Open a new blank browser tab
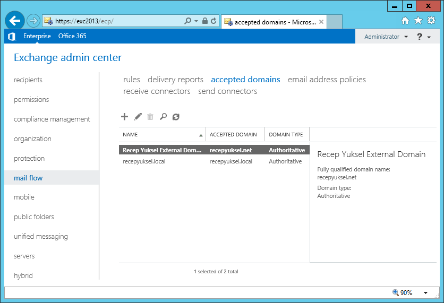The image size is (444, 303). point(335,22)
